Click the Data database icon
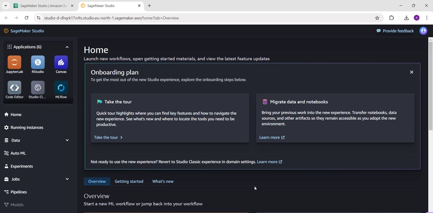The width and height of the screenshot is (433, 213). tap(6, 140)
